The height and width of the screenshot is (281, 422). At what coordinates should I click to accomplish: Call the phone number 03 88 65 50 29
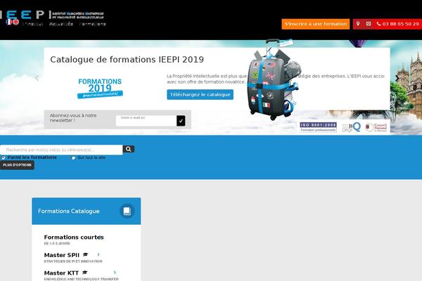(x=398, y=24)
